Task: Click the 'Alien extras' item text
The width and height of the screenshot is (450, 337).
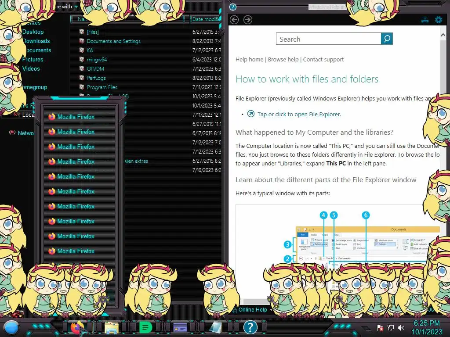Action: pos(136,161)
